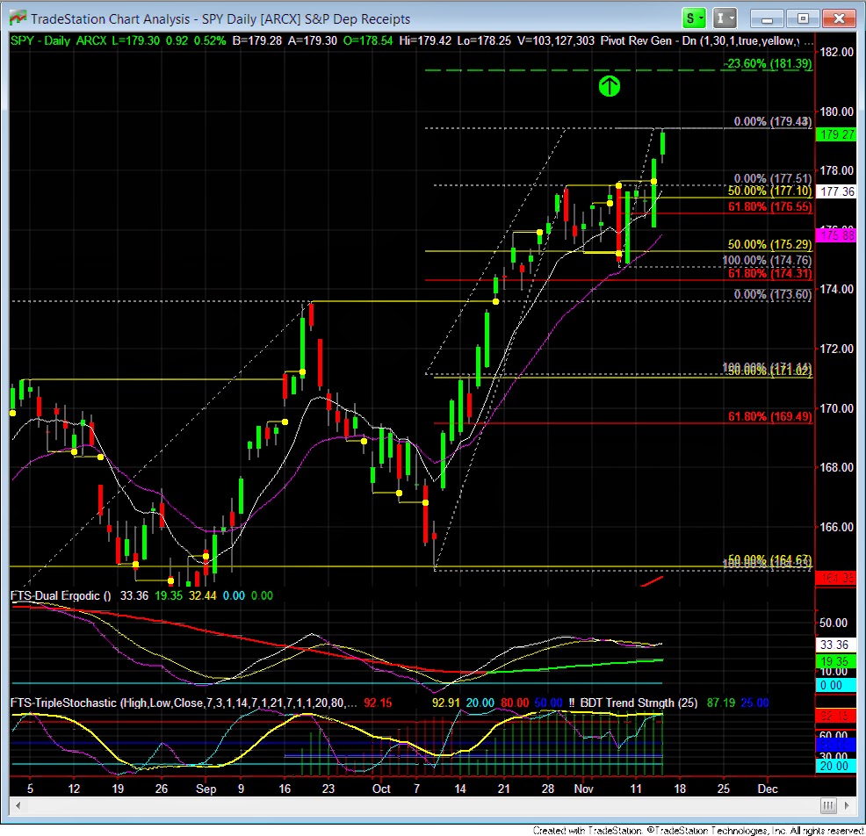
Task: Click the magenta 175.88 price axis tag
Action: (836, 235)
